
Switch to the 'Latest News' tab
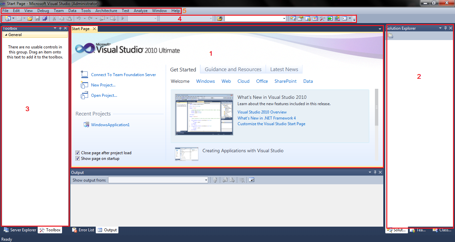pyautogui.click(x=284, y=69)
